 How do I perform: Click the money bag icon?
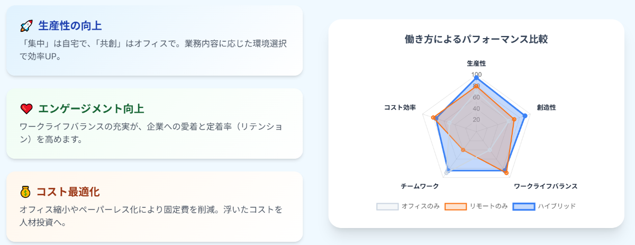(25, 192)
